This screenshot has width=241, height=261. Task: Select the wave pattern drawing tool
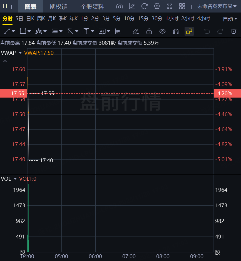tap(39, 31)
